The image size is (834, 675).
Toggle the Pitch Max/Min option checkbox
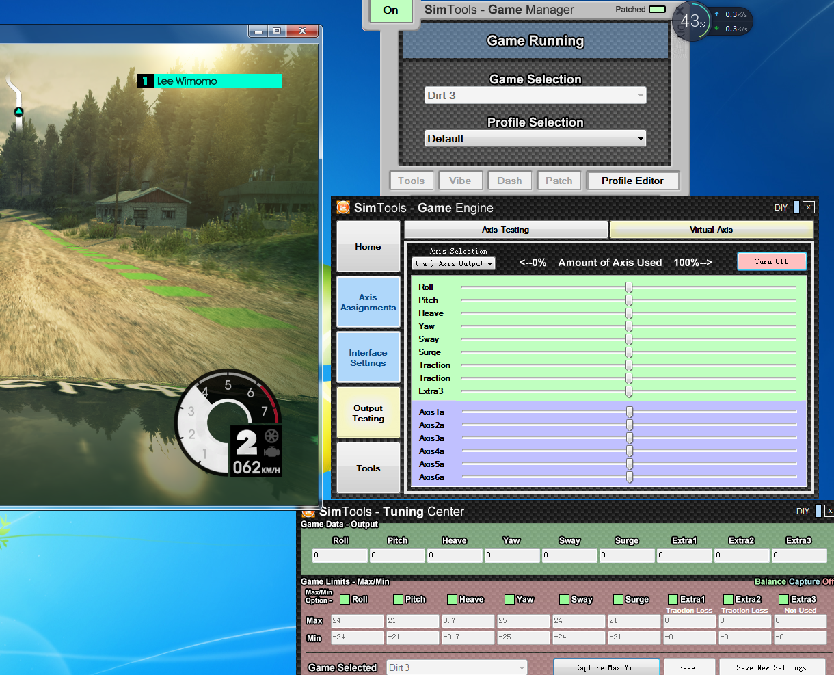pos(399,599)
